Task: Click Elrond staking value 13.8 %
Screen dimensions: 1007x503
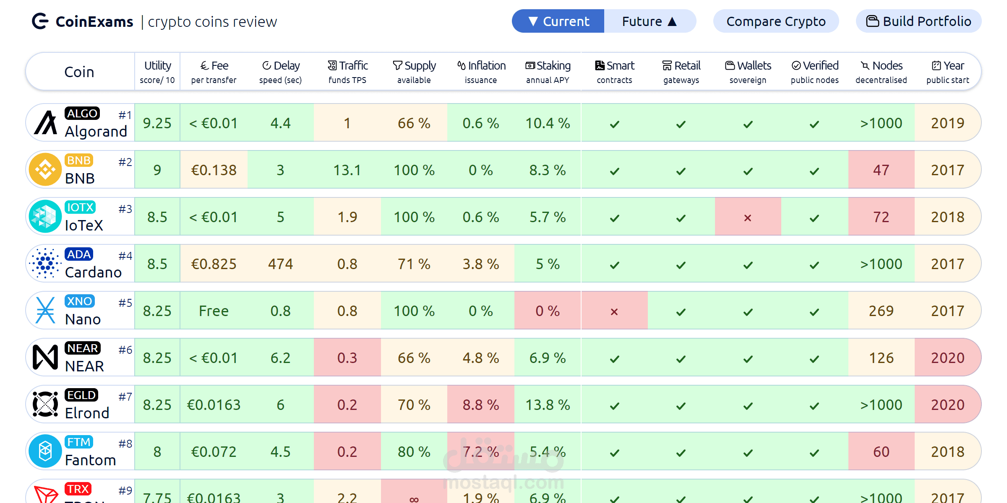Action: (548, 404)
